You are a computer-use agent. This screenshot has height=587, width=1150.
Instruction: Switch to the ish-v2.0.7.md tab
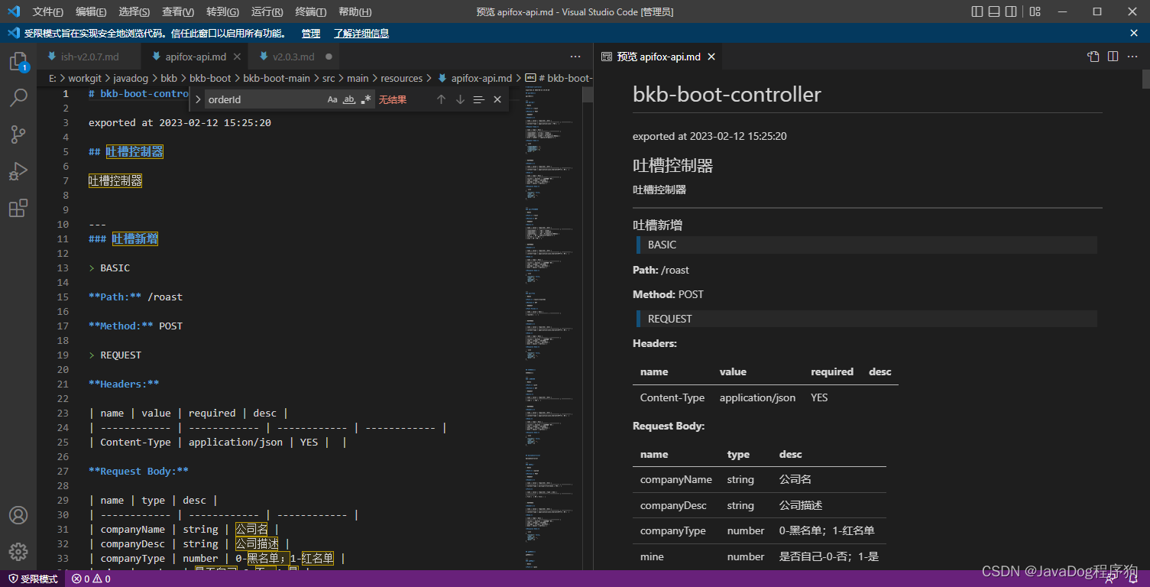(x=90, y=57)
